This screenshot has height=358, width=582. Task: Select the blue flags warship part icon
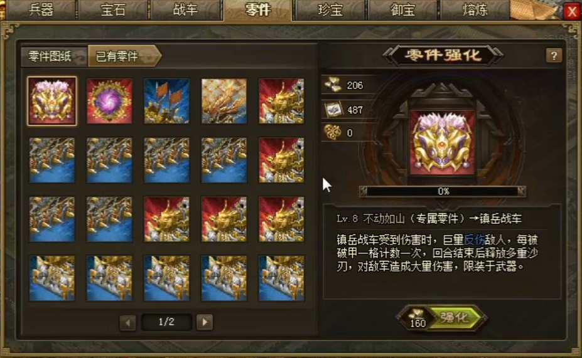(166, 101)
